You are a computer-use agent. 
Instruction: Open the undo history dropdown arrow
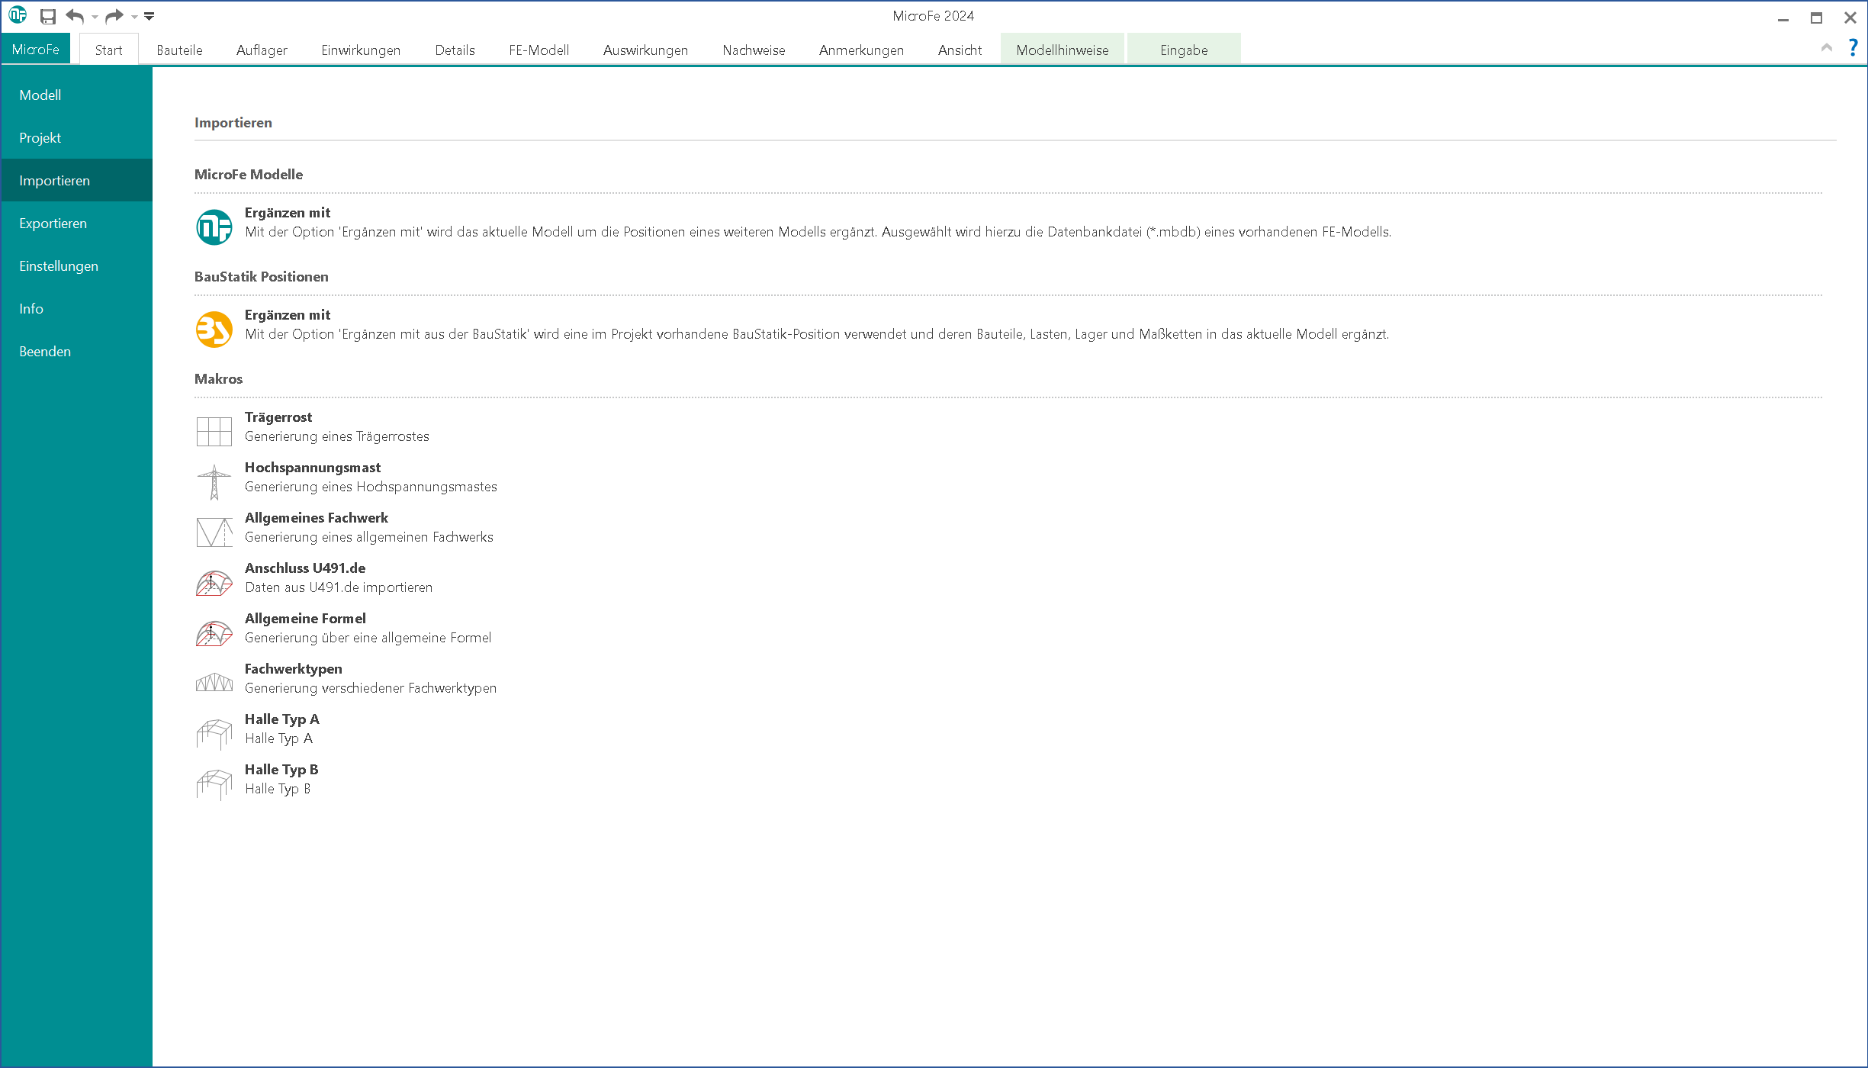(x=95, y=17)
